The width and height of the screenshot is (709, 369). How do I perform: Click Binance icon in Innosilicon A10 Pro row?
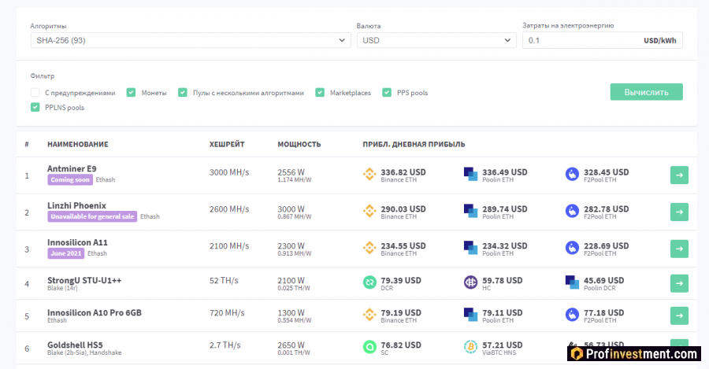[369, 315]
